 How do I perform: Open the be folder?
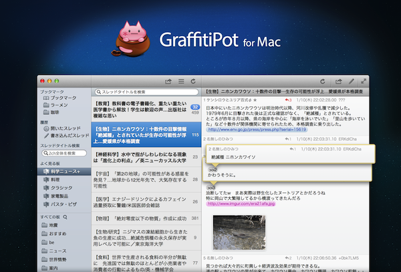tap(48, 243)
